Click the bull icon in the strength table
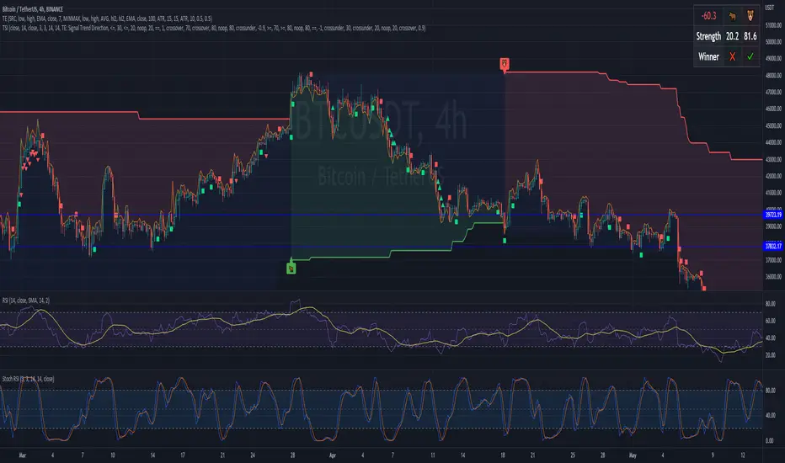The width and height of the screenshot is (785, 463). point(733,16)
